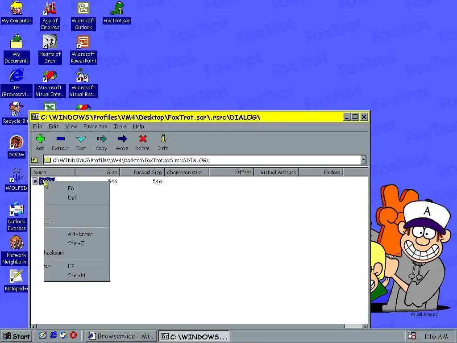
Task: Click Opera icon in quick launch
Action: click(x=73, y=335)
